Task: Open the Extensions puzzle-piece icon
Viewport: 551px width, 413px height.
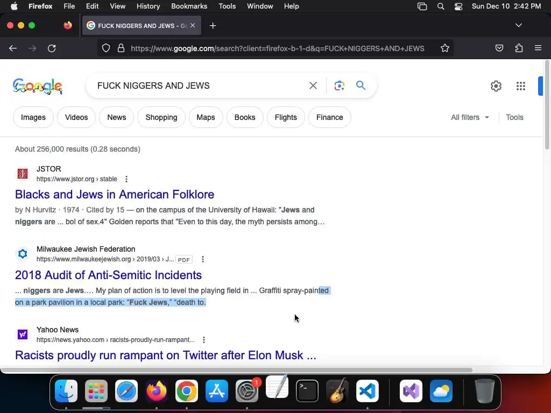Action: (519, 48)
